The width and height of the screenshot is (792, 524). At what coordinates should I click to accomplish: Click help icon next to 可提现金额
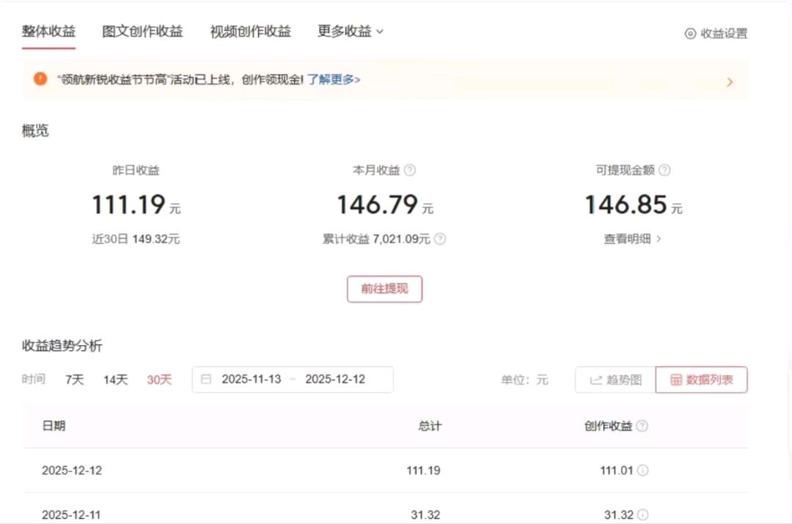coord(664,170)
